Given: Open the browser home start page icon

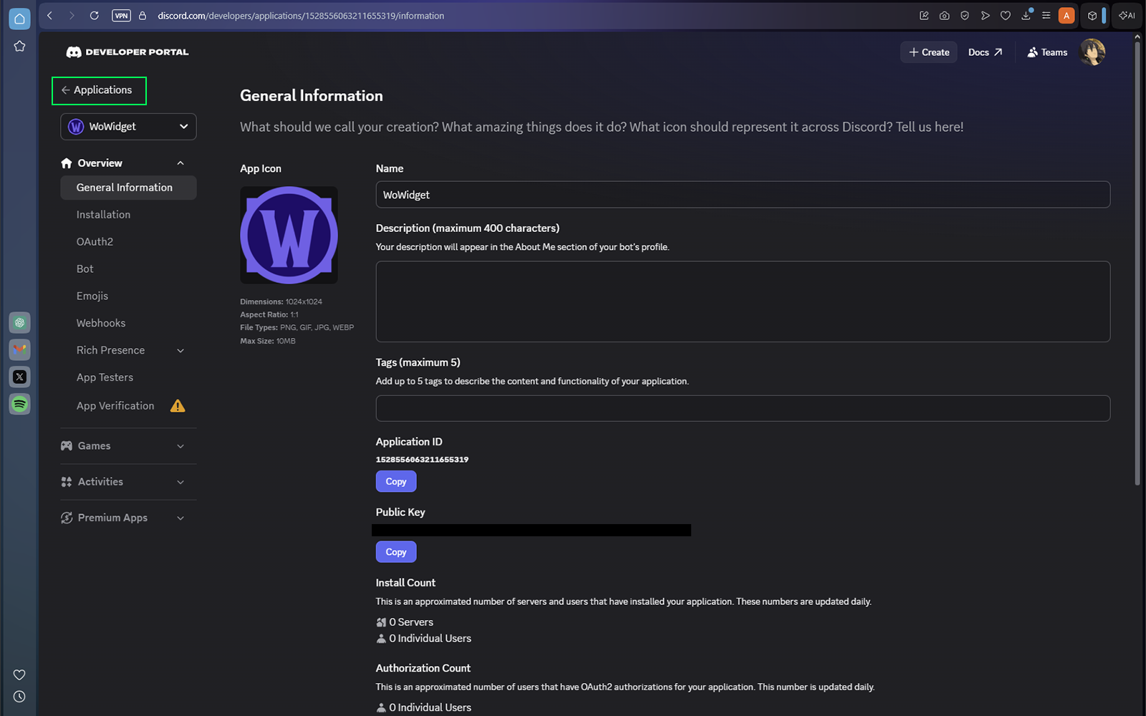Looking at the screenshot, I should coord(19,19).
